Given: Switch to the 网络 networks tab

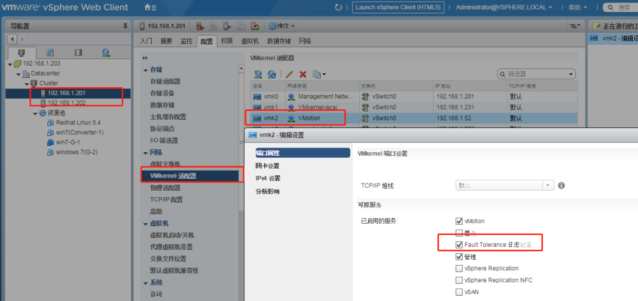Looking at the screenshot, I should click(305, 41).
